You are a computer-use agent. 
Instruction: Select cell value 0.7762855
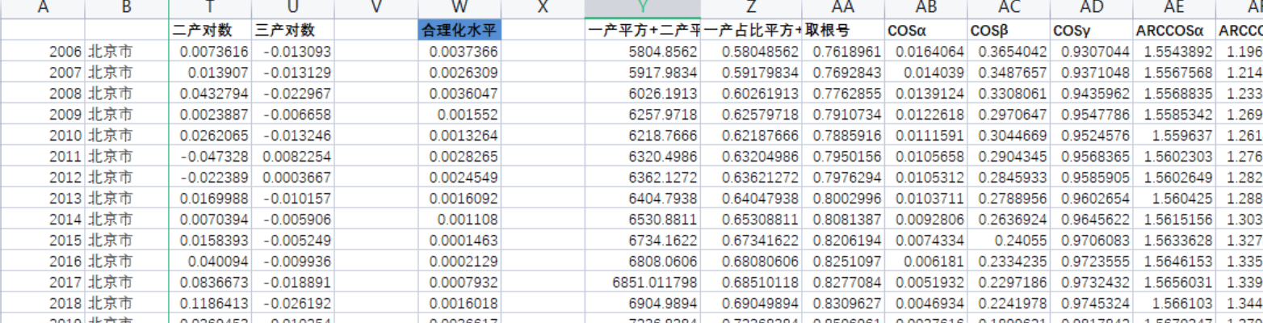843,94
